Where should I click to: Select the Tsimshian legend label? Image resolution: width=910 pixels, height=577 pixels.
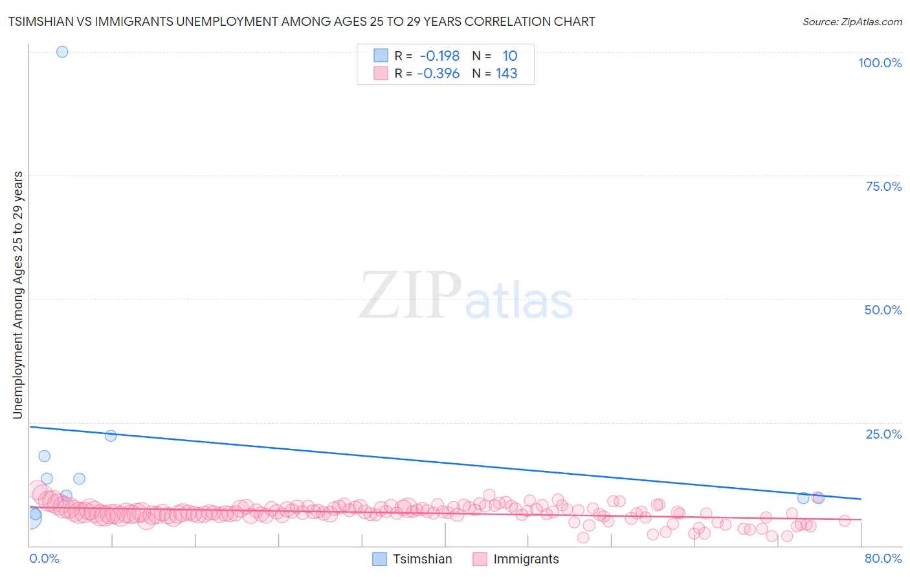tap(423, 559)
